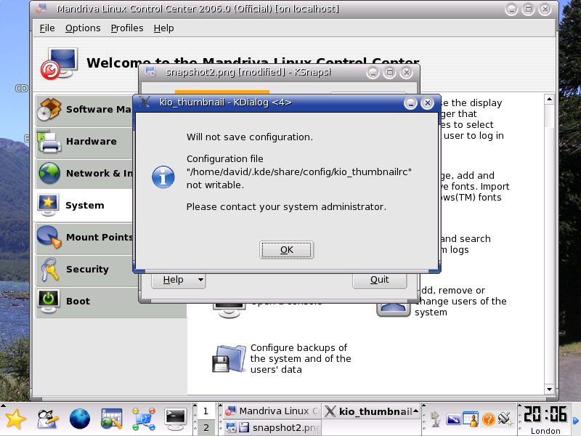Click the Security keys icon
This screenshot has height=436, width=581.
tap(49, 269)
